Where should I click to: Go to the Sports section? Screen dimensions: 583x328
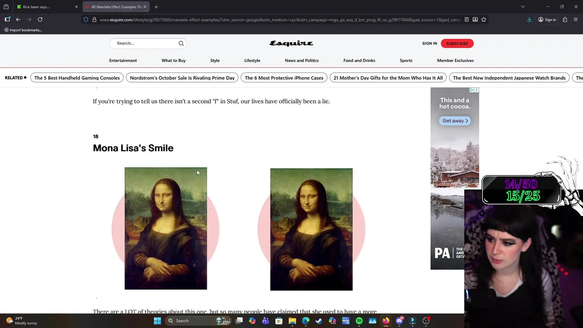406,61
